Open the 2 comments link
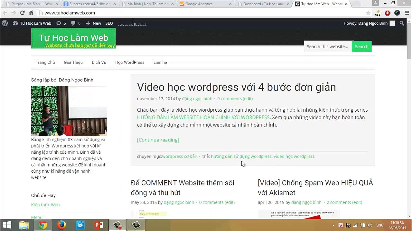 pyautogui.click(x=344, y=202)
